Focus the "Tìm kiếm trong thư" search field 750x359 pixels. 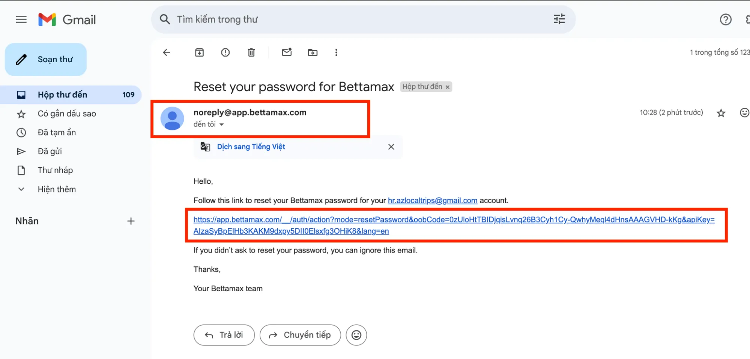click(338, 19)
